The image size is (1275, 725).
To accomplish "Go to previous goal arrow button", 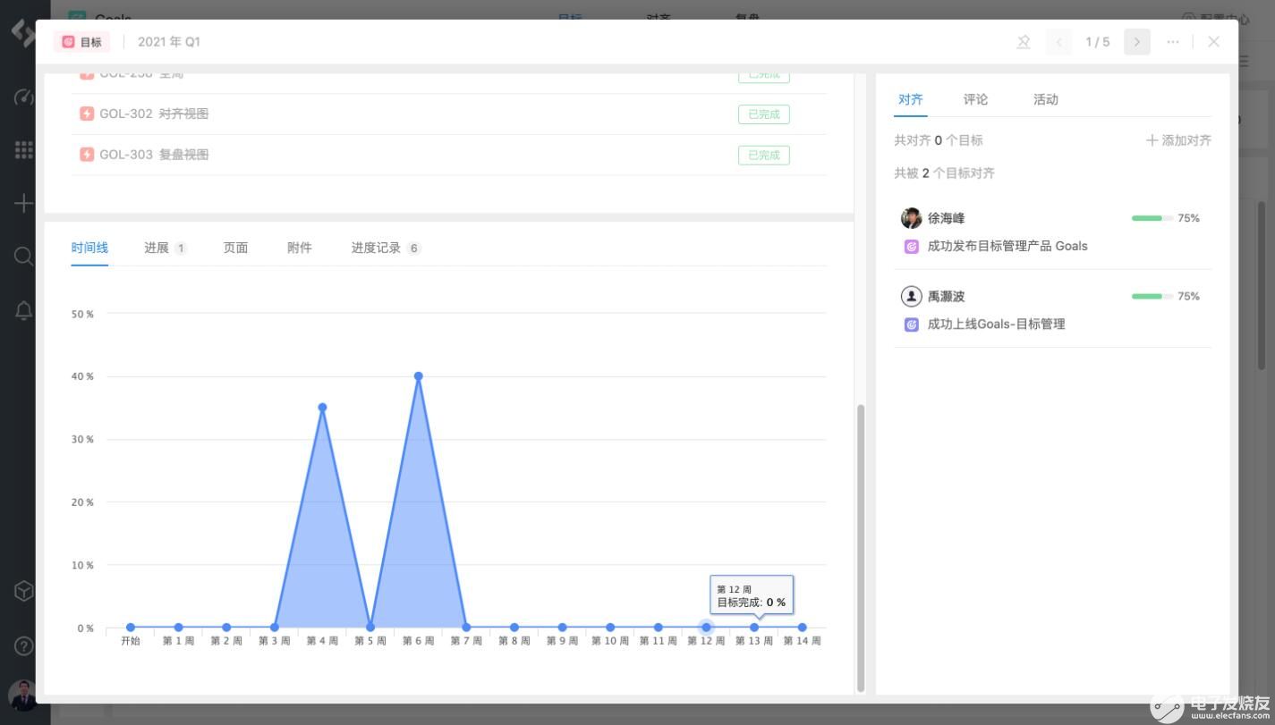I will click(1059, 42).
